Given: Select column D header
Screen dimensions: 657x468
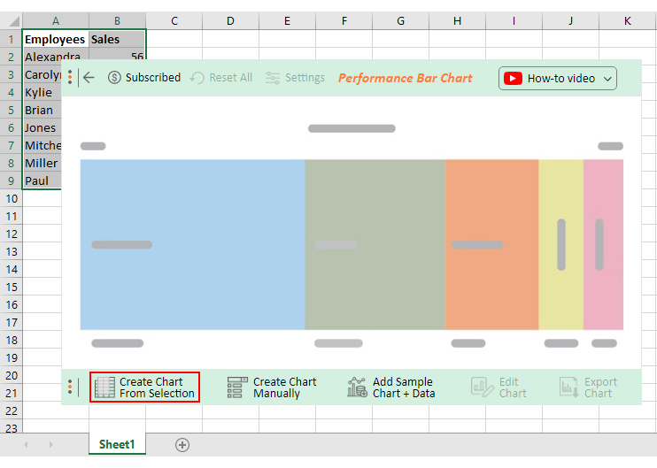Looking at the screenshot, I should coord(230,20).
